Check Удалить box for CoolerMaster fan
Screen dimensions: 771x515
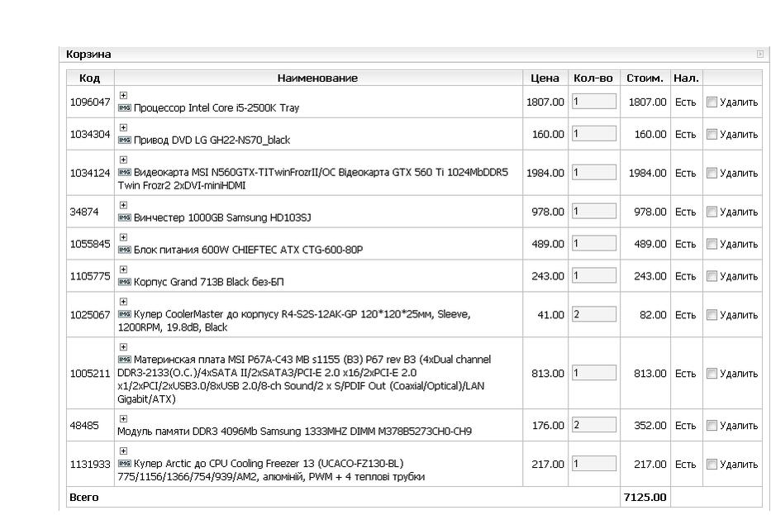(712, 315)
